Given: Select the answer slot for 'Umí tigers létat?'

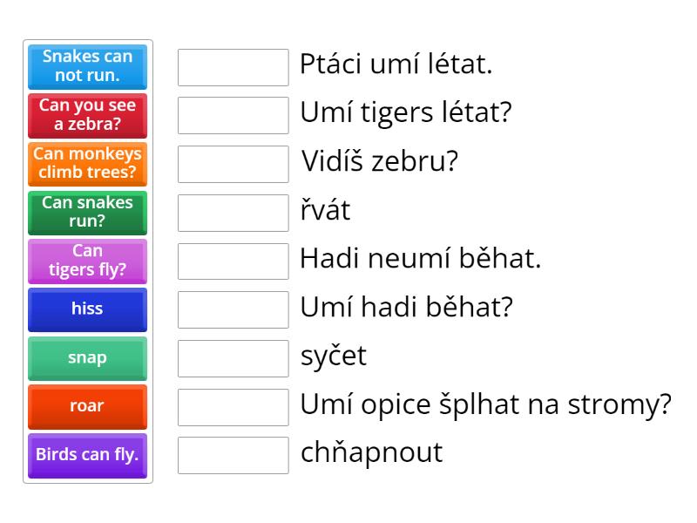Looking at the screenshot, I should pos(233,115).
